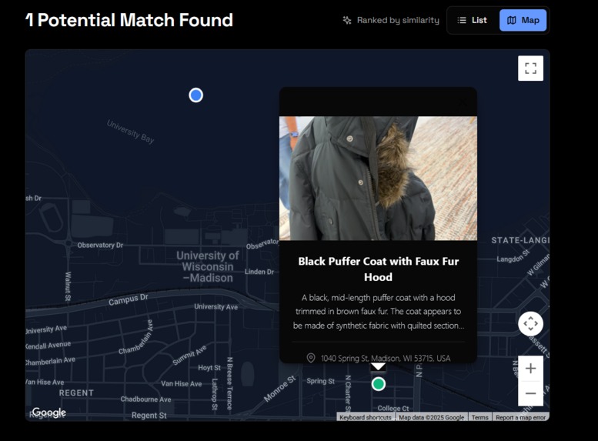Click Report a map error
The width and height of the screenshot is (598, 441).
(x=520, y=417)
